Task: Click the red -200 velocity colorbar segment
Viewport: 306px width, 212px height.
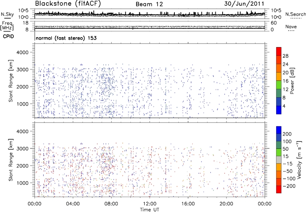Action: (x=279, y=189)
